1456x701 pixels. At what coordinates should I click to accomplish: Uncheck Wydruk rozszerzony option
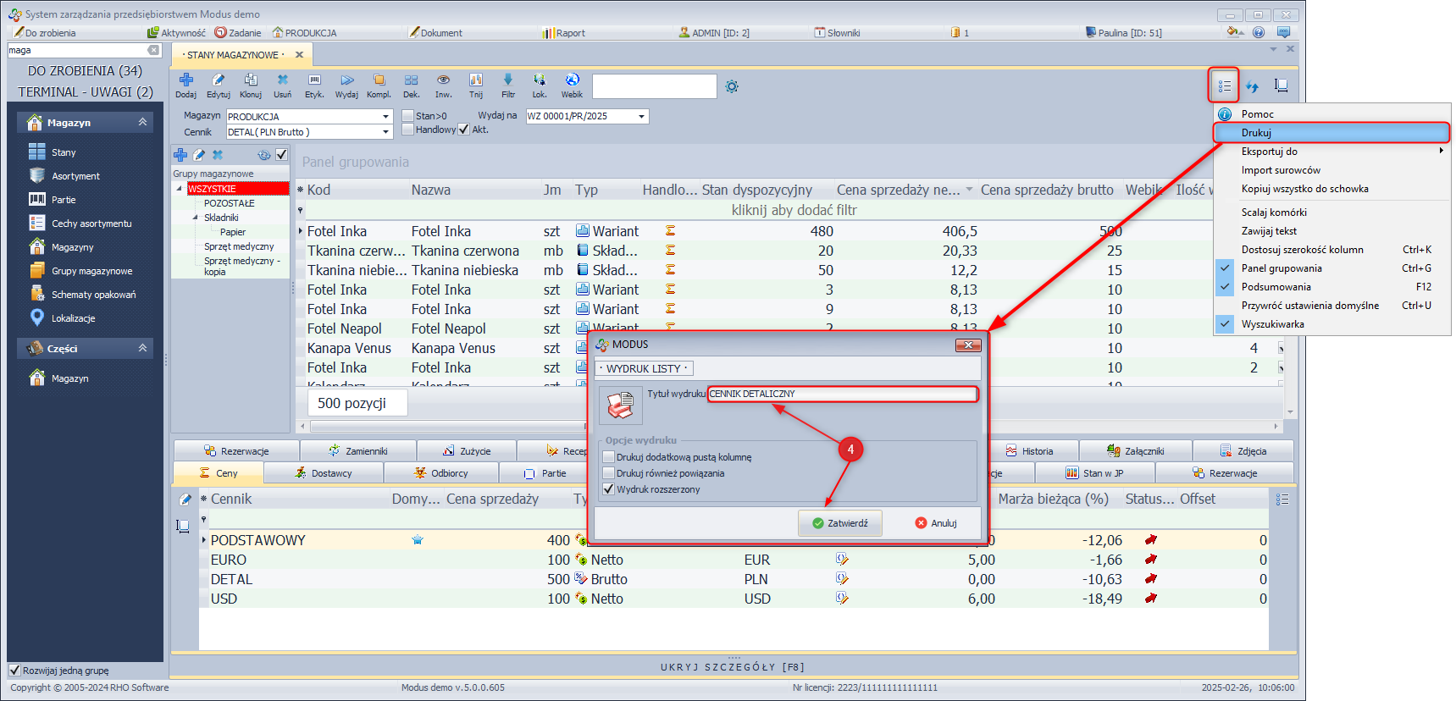coord(608,489)
